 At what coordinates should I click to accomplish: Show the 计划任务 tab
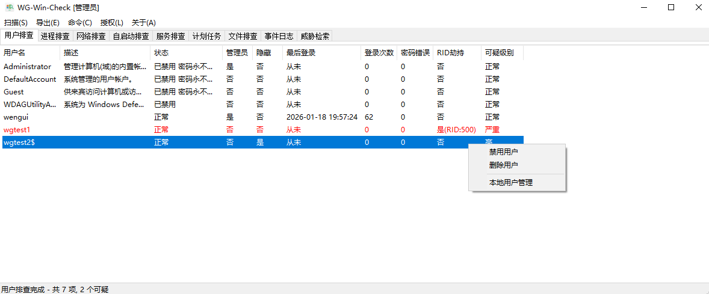point(206,36)
